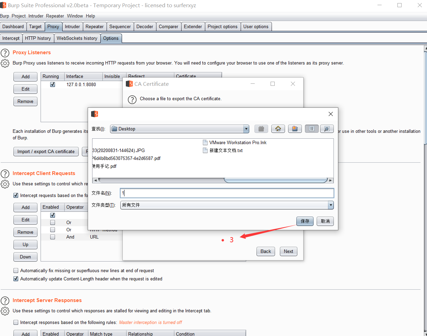Open the Window menu
The height and width of the screenshot is (336, 427).
(x=75, y=16)
